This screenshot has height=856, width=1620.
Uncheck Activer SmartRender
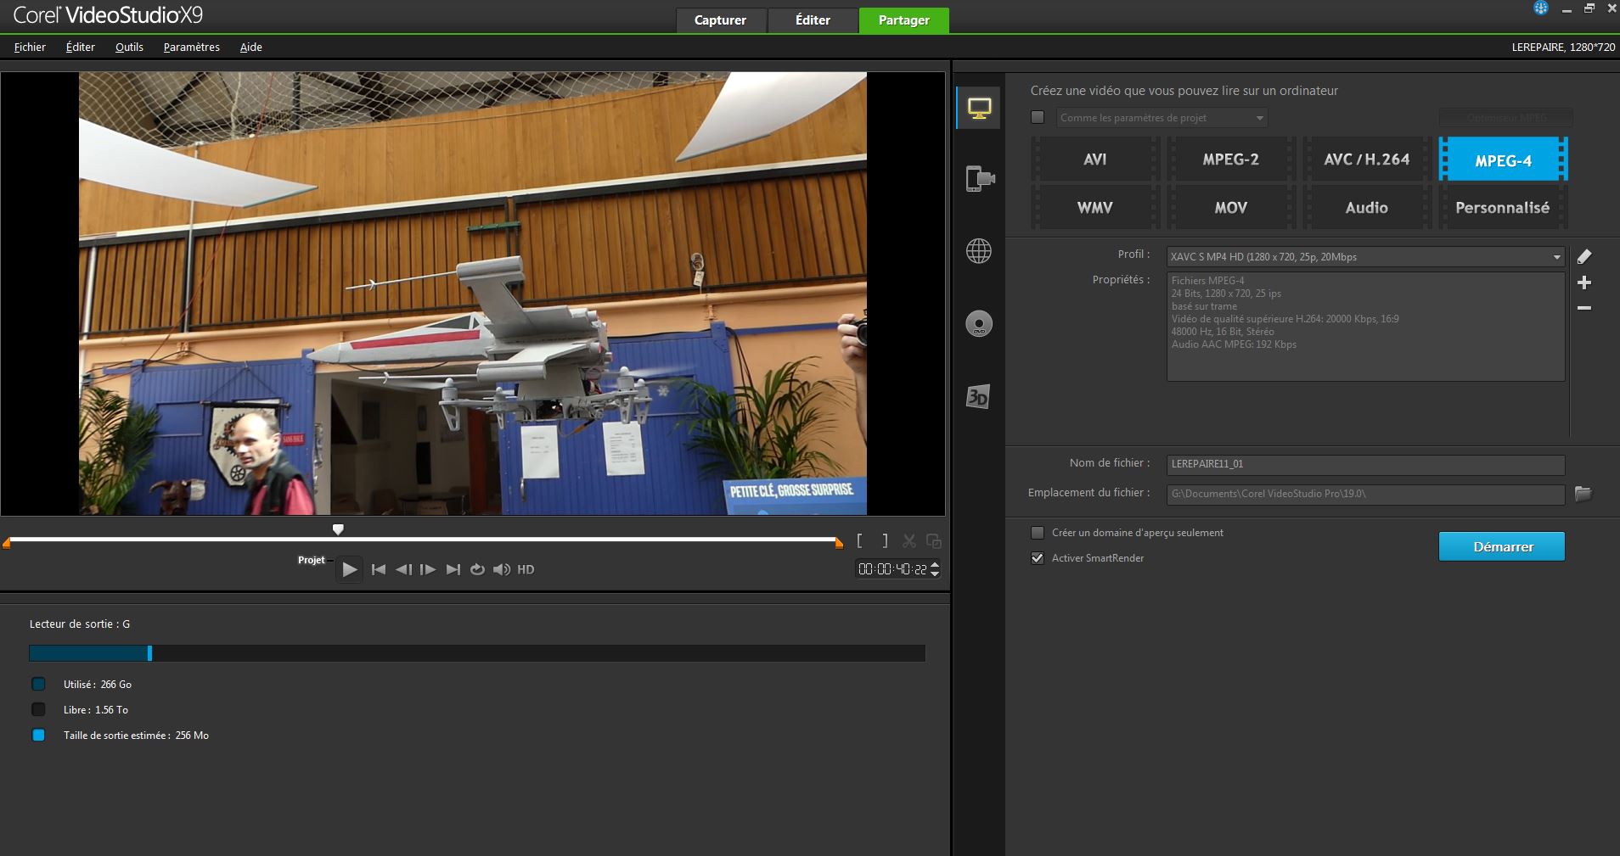(1038, 558)
